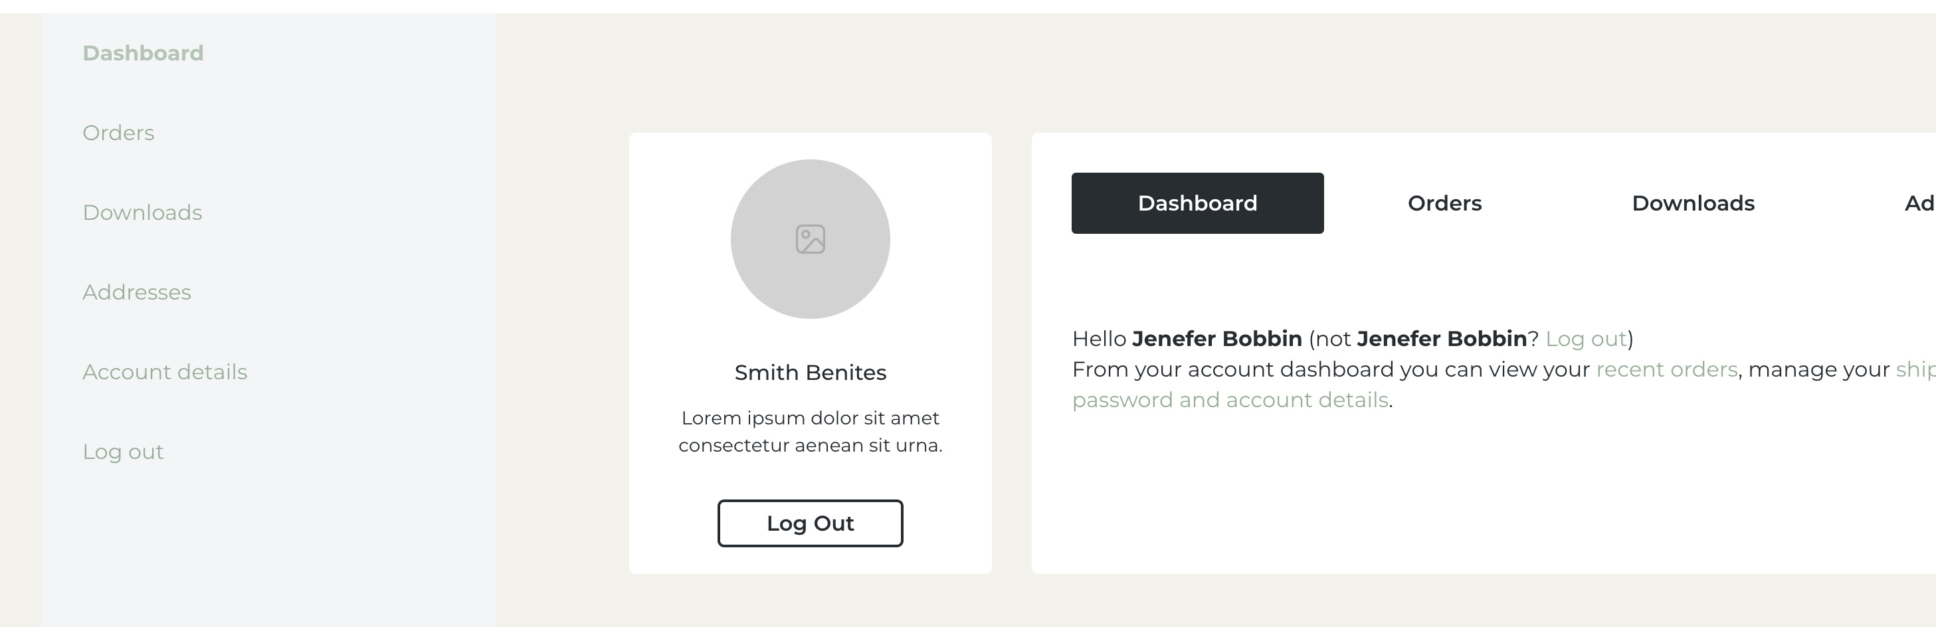The width and height of the screenshot is (1936, 627).
Task: Open Dashboard in the left sidebar
Action: [x=143, y=53]
